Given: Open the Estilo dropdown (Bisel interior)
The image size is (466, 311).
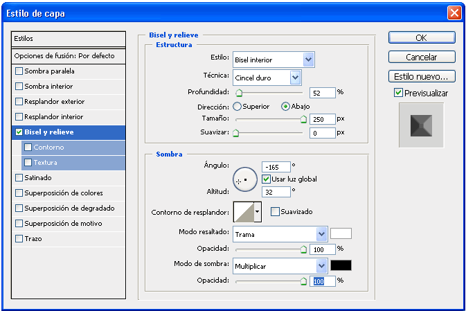Looking at the screenshot, I should click(x=274, y=60).
